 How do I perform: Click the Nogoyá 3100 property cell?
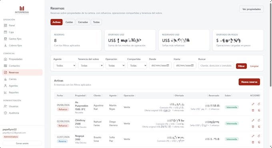(x=81, y=139)
